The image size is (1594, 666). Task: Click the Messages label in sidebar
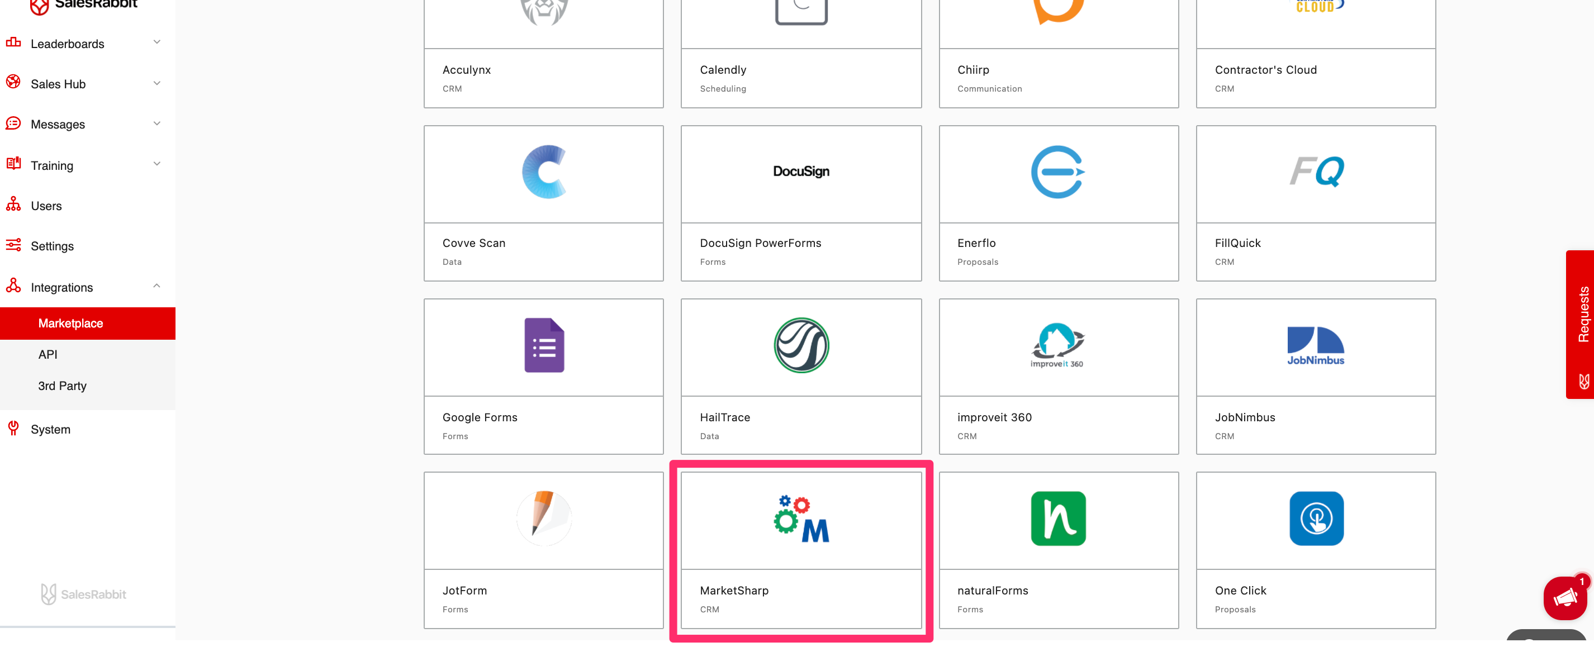click(58, 125)
